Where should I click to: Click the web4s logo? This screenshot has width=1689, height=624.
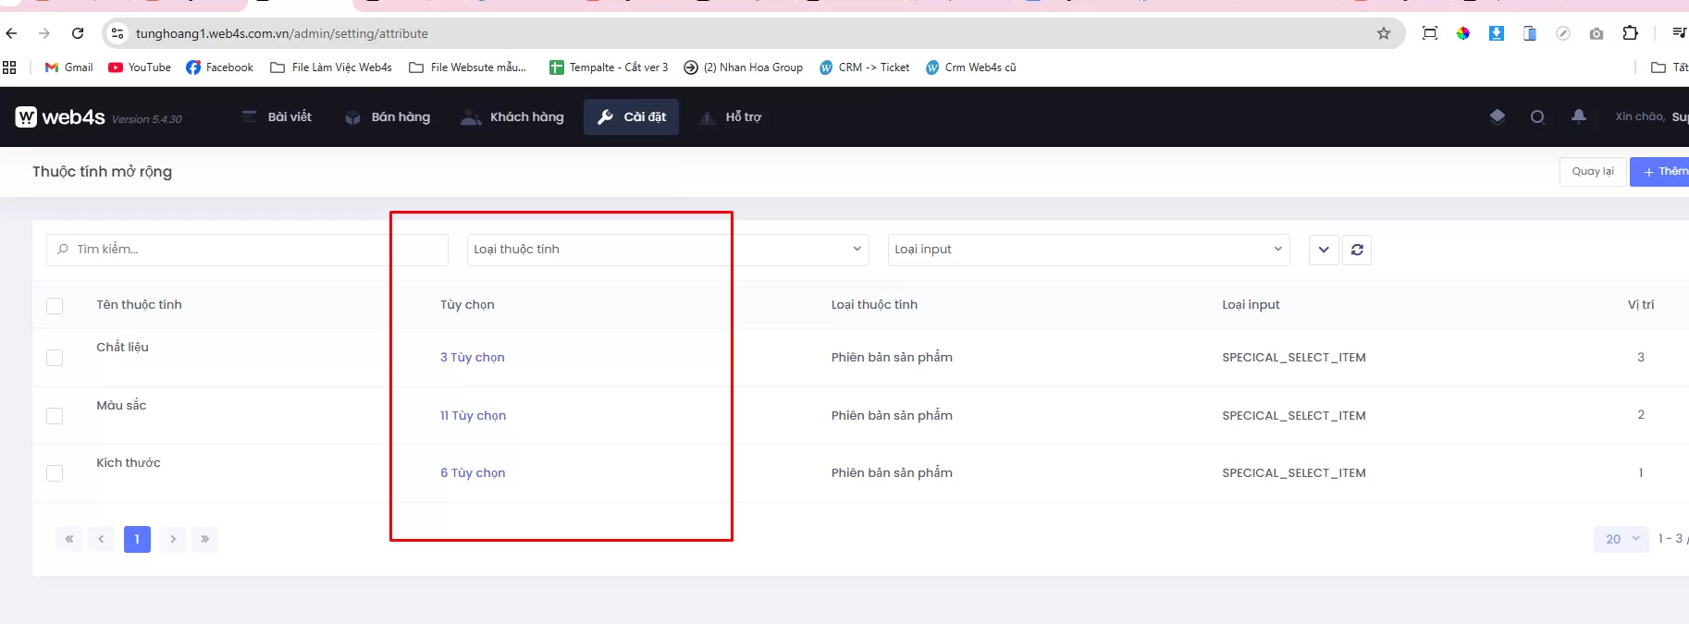[x=61, y=117]
